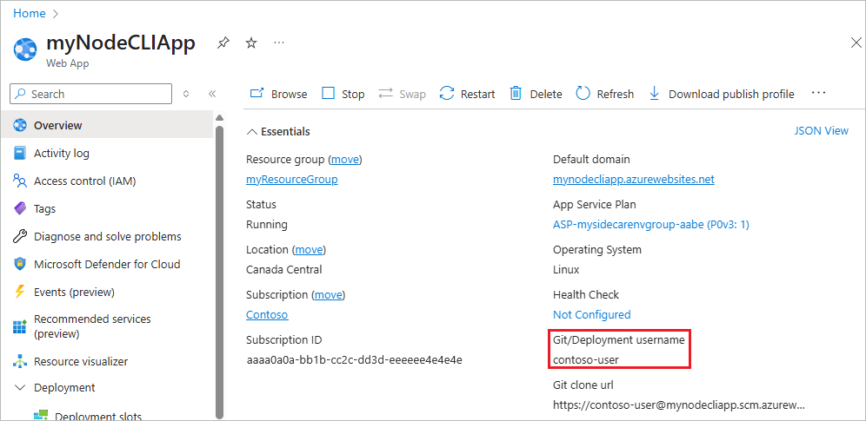Viewport: 866px width, 421px height.
Task: Click the Defender shield icon
Action: click(20, 264)
